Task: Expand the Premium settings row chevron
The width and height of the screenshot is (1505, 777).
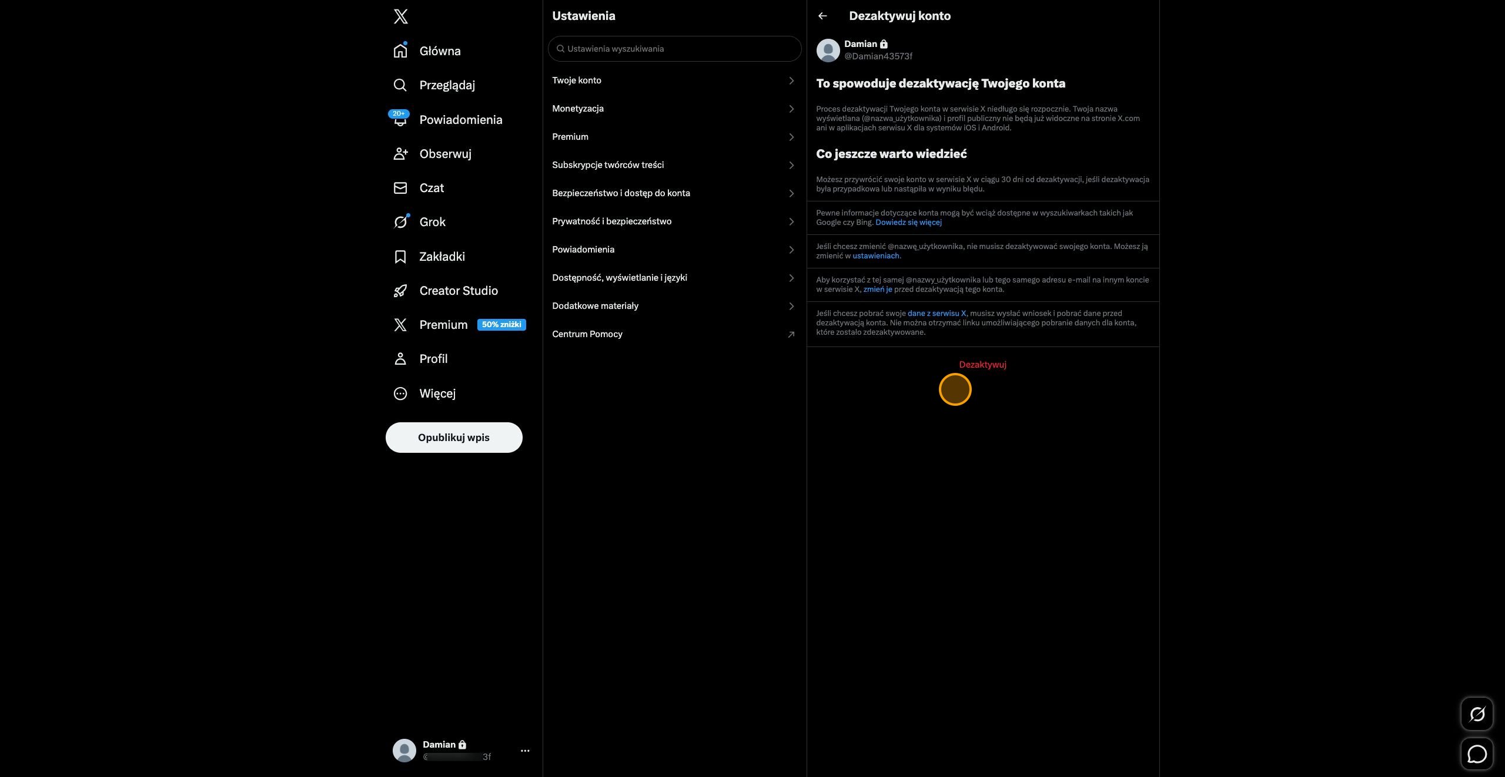Action: tap(791, 137)
